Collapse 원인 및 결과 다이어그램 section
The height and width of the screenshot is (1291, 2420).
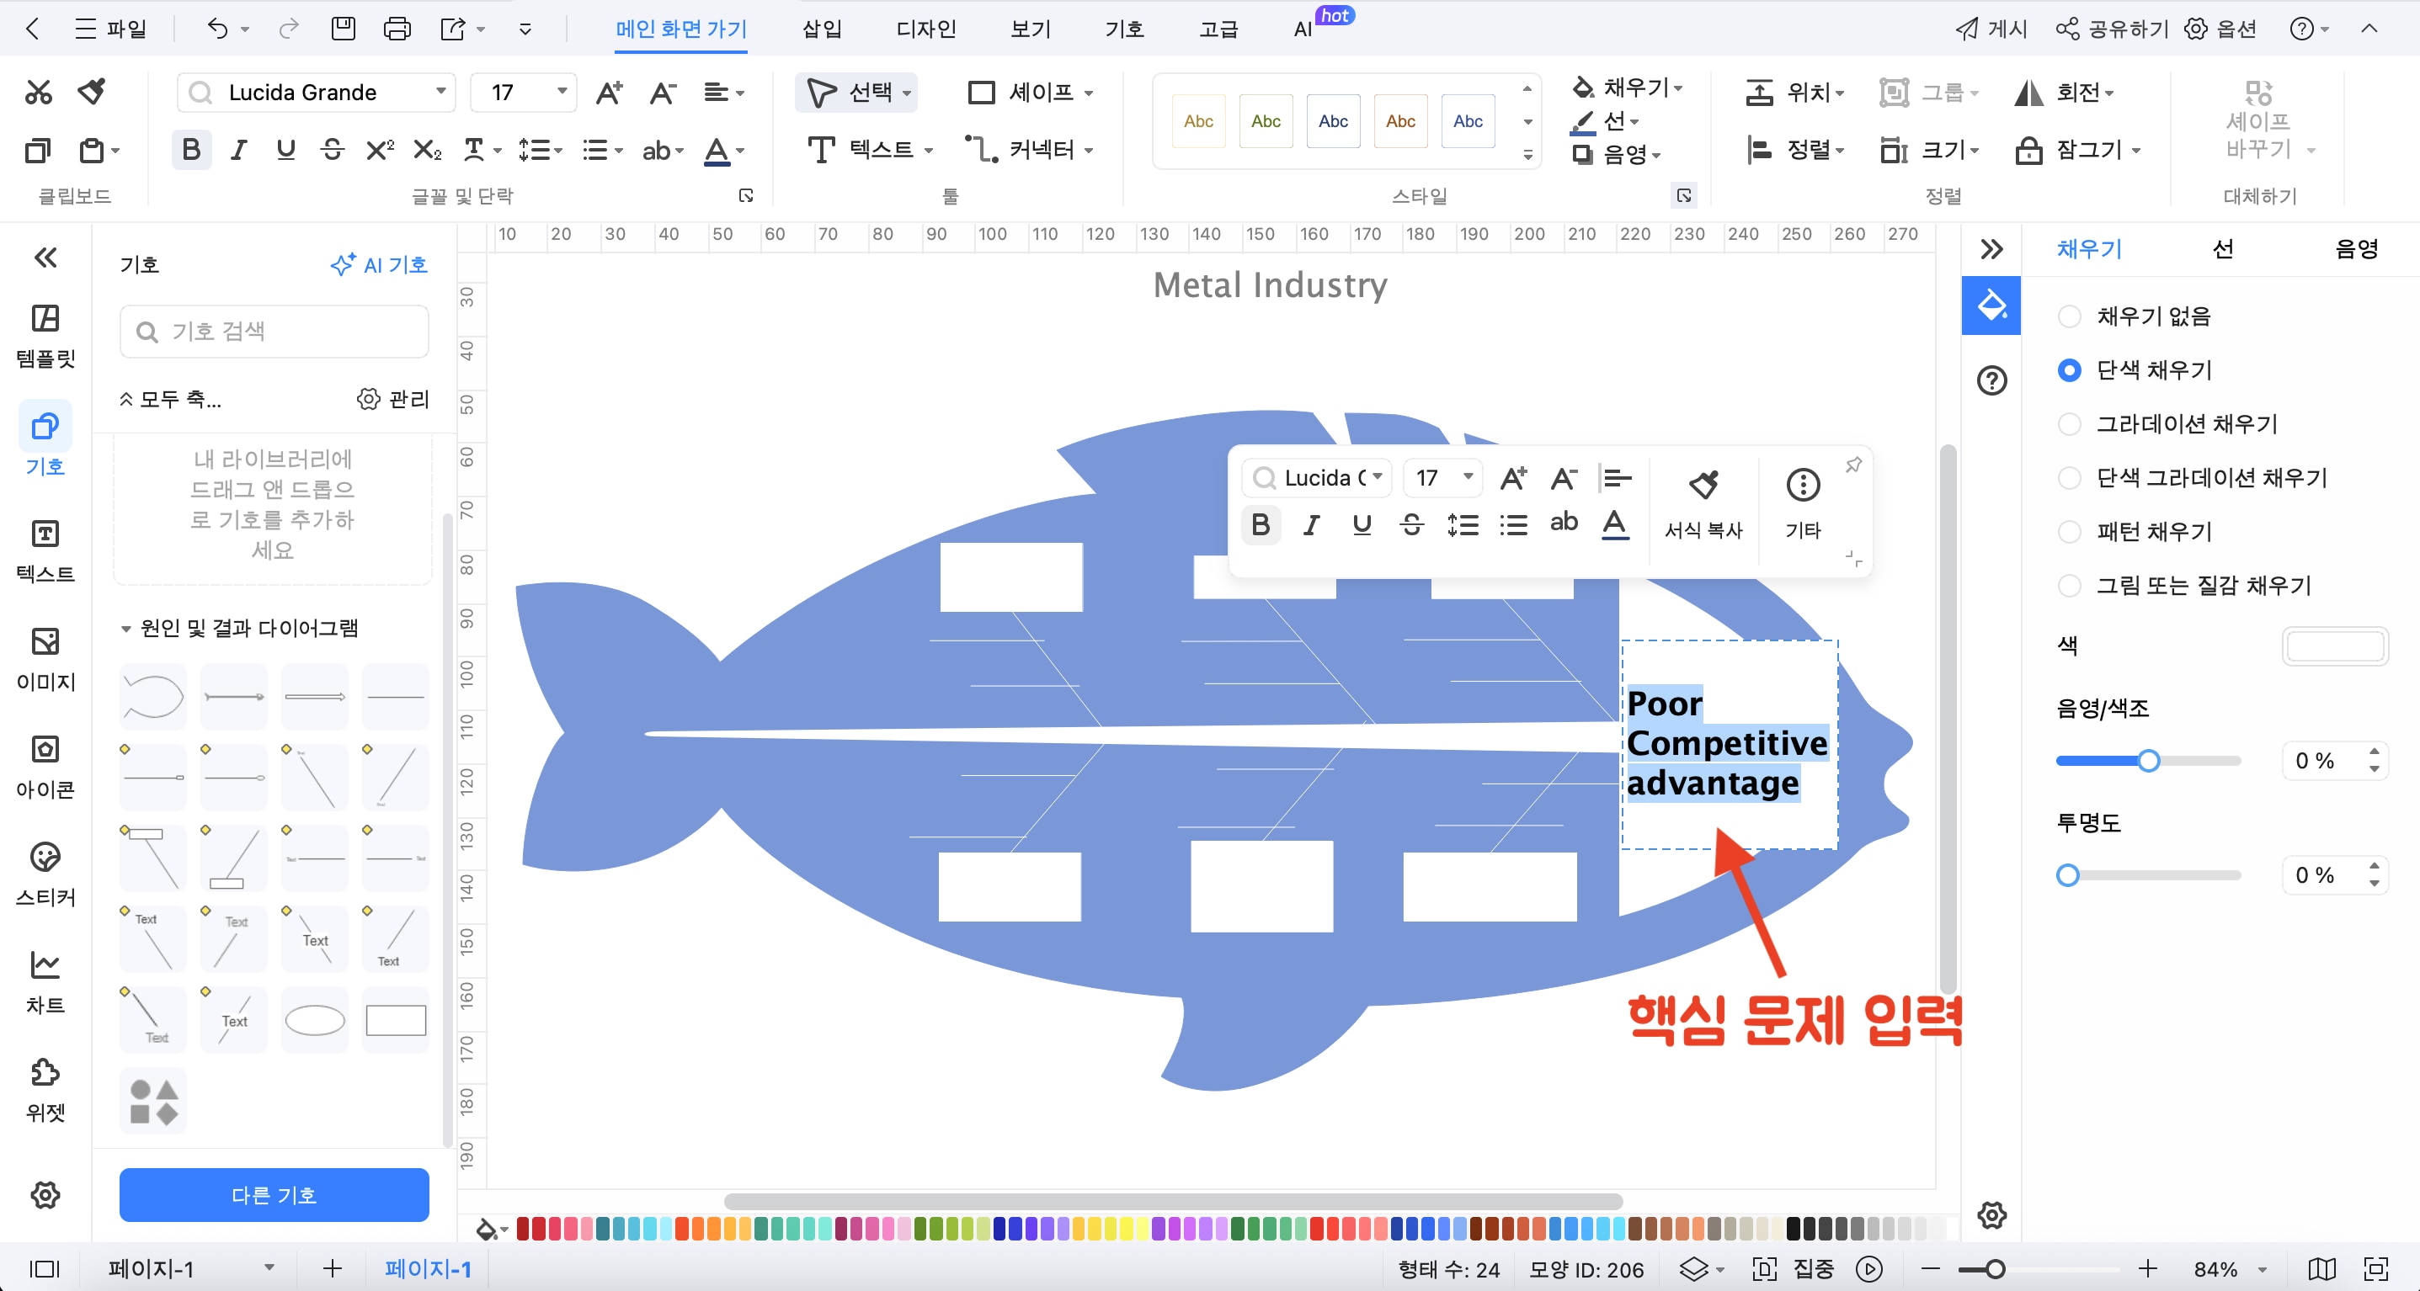[x=125, y=629]
